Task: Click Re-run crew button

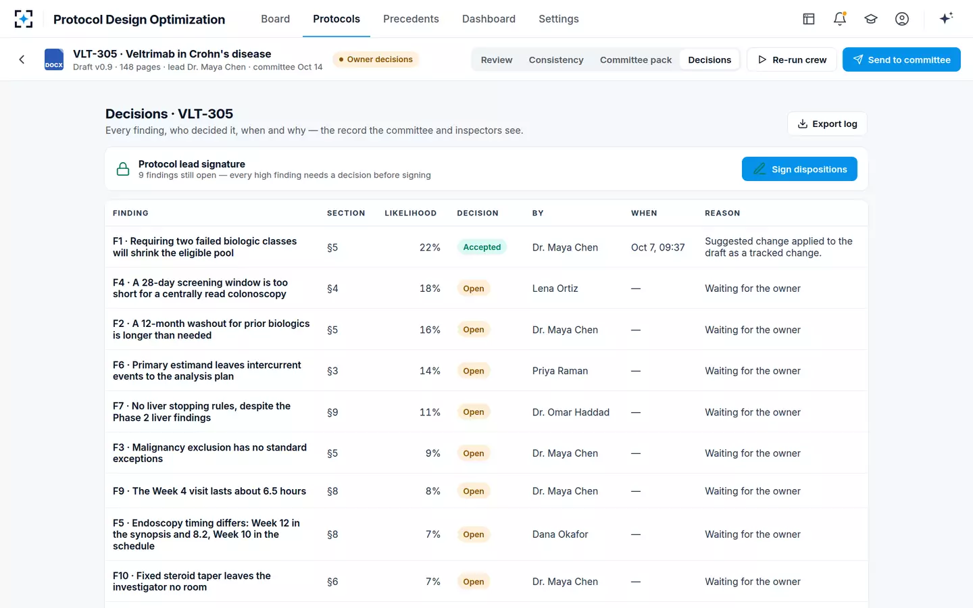Action: pos(792,59)
